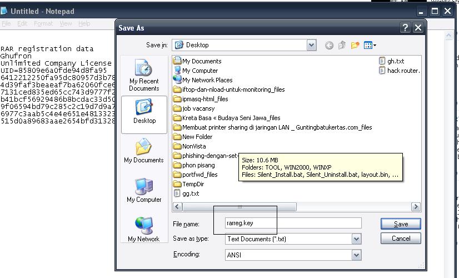Select the ipmasq-html_files folder
Viewport: 459px width, 278px height.
(201, 99)
